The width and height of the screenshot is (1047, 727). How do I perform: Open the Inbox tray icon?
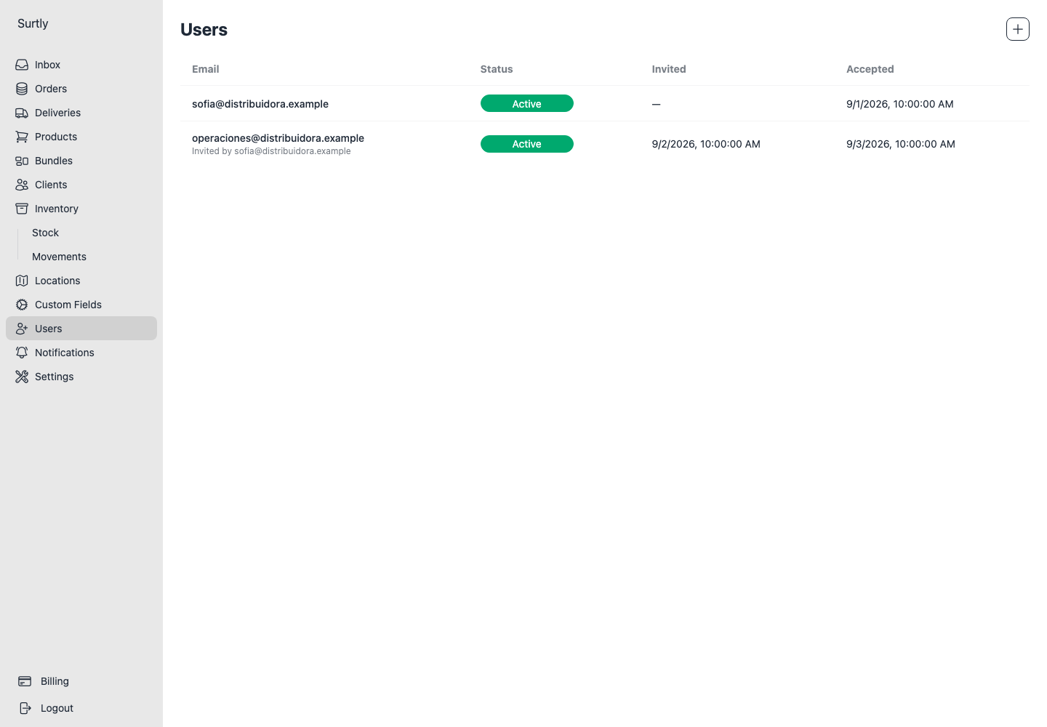[22, 65]
